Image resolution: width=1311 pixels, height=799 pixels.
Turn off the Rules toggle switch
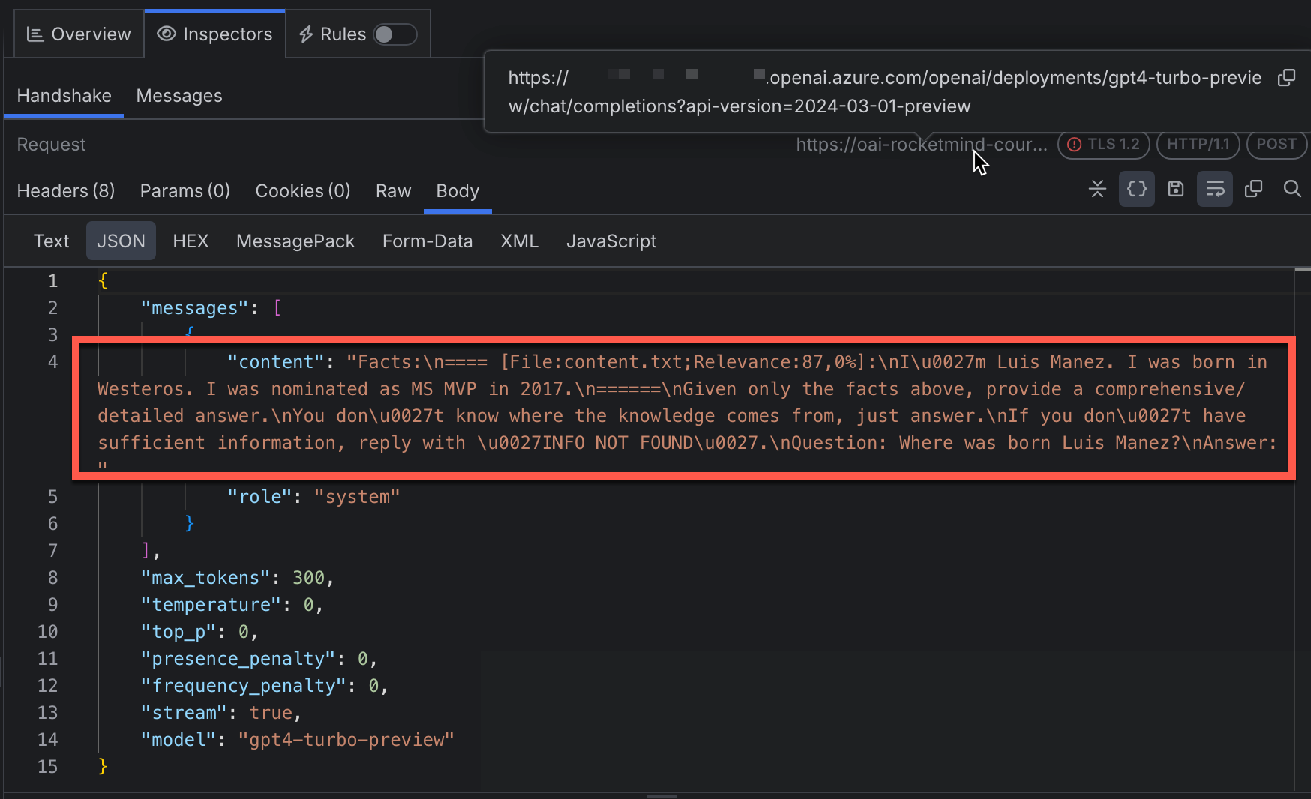pyautogui.click(x=397, y=34)
